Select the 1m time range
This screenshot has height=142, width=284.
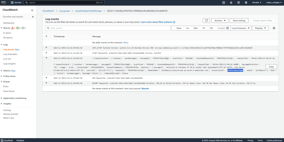[x=187, y=28]
